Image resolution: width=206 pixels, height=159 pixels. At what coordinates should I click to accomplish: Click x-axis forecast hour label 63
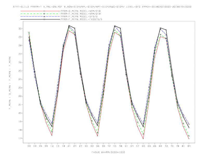(149, 146)
